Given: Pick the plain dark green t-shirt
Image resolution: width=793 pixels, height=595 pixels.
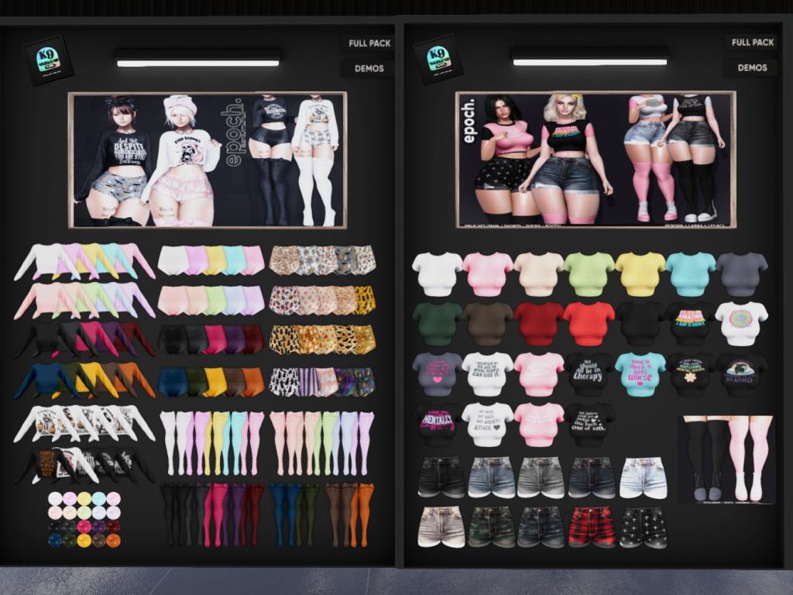Looking at the screenshot, I should click(438, 323).
